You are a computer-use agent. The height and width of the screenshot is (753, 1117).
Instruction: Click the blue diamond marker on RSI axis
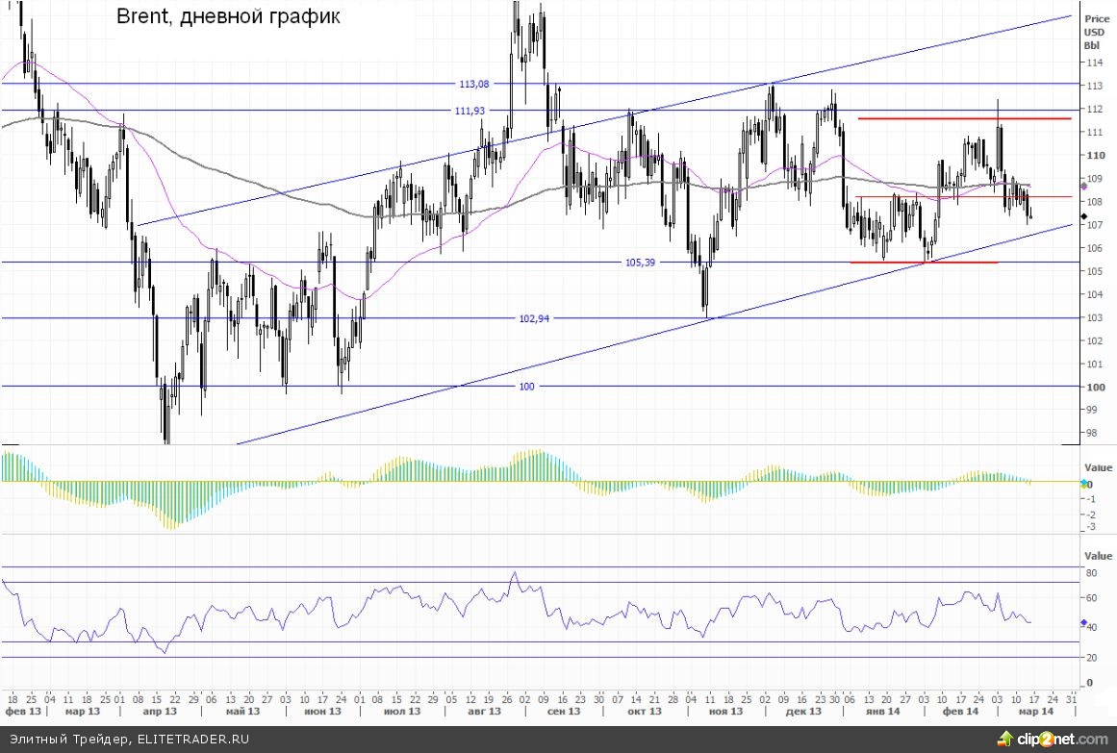[x=1084, y=622]
